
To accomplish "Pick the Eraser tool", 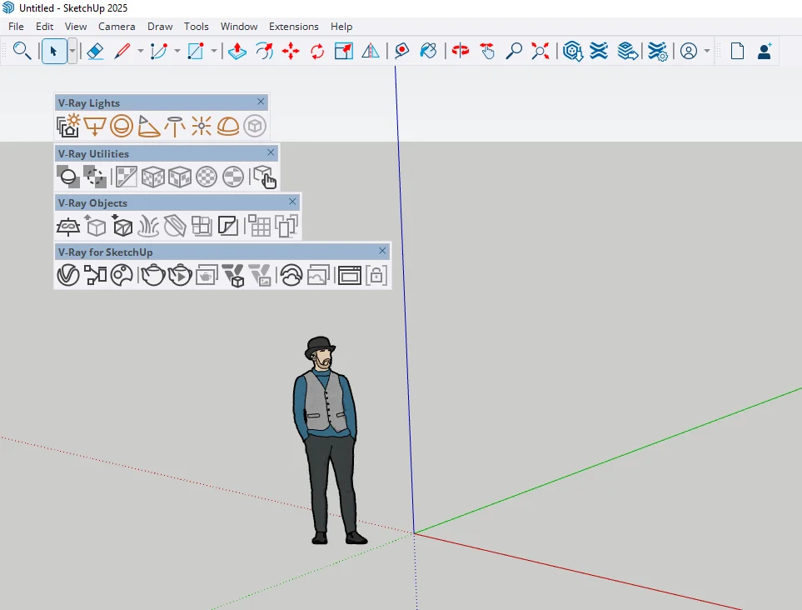I will click(x=96, y=51).
